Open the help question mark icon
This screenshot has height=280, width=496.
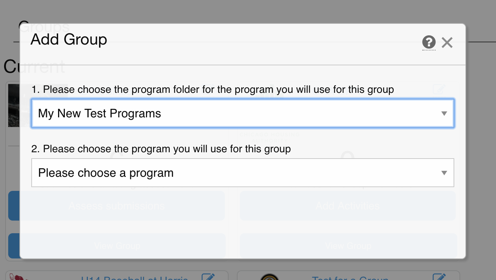pyautogui.click(x=429, y=42)
